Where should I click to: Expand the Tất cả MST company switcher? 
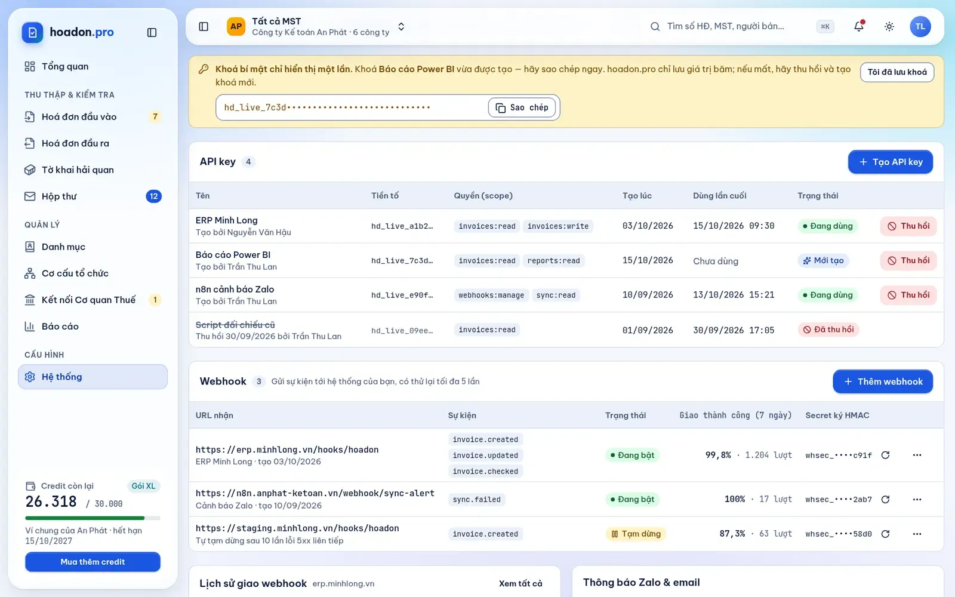[x=316, y=26]
